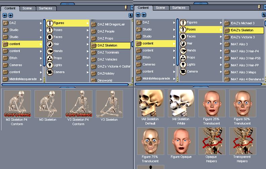The width and height of the screenshot is (266, 169).
Task: Switch to Scene tab in left panel
Action: coord(27,8)
